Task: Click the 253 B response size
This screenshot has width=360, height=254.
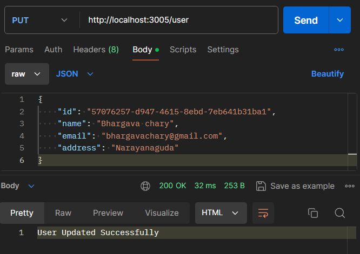Action: tap(235, 186)
